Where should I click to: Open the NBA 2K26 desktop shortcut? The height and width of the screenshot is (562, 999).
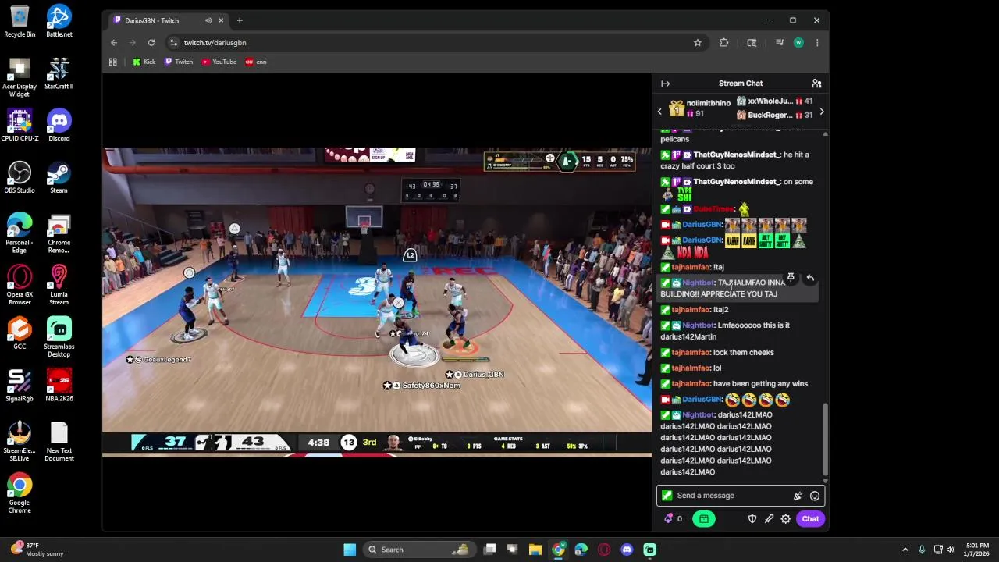click(59, 386)
